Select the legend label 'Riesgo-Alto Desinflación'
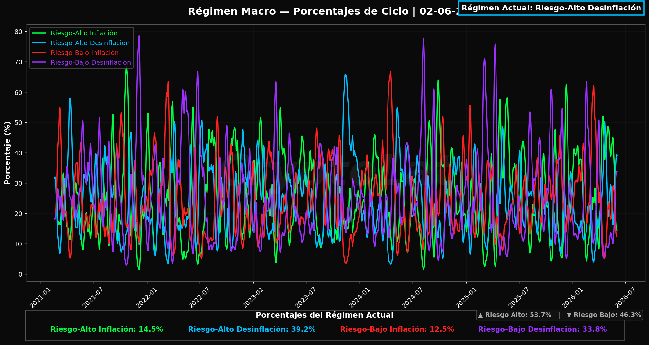Viewport: 649px width, 345px height. tap(90, 43)
